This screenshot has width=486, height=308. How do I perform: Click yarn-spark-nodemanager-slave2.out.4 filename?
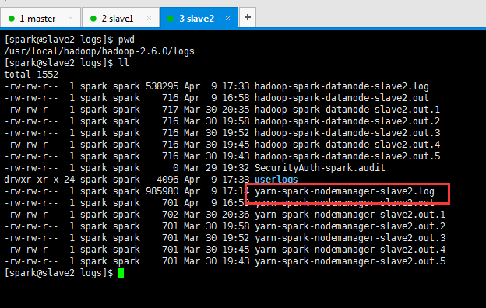[x=350, y=250]
